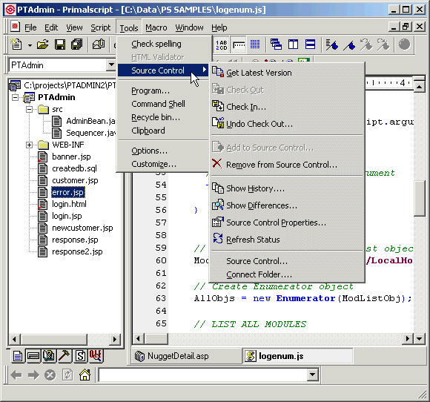
Task: Click the next bookmark blue flag icon
Action: [349, 45]
